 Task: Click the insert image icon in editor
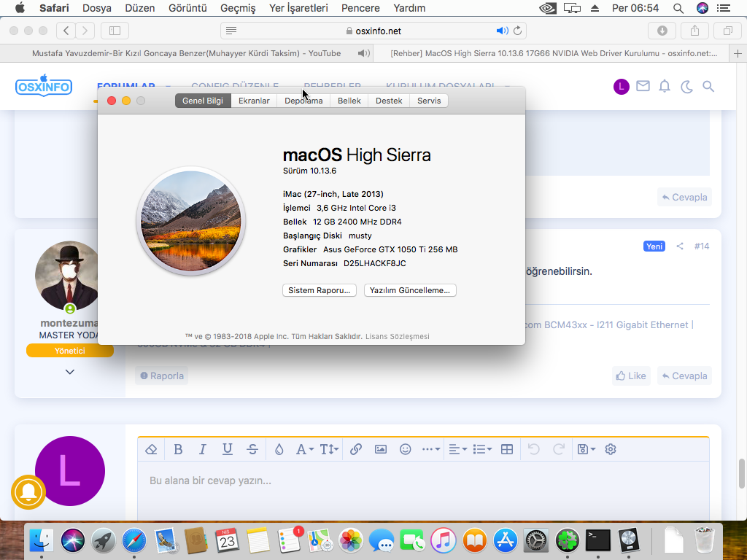pos(381,449)
